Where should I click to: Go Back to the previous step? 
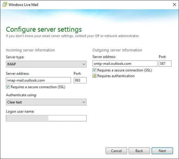(x=139, y=151)
